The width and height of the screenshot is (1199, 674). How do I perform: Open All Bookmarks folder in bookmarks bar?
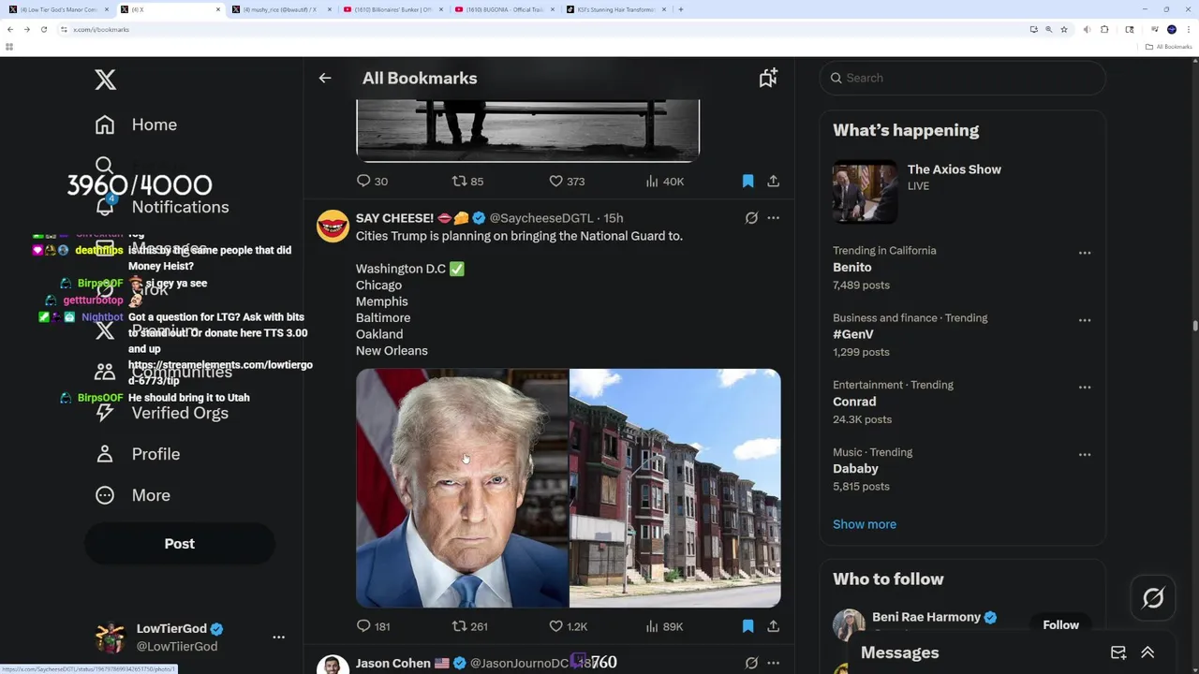(1169, 47)
